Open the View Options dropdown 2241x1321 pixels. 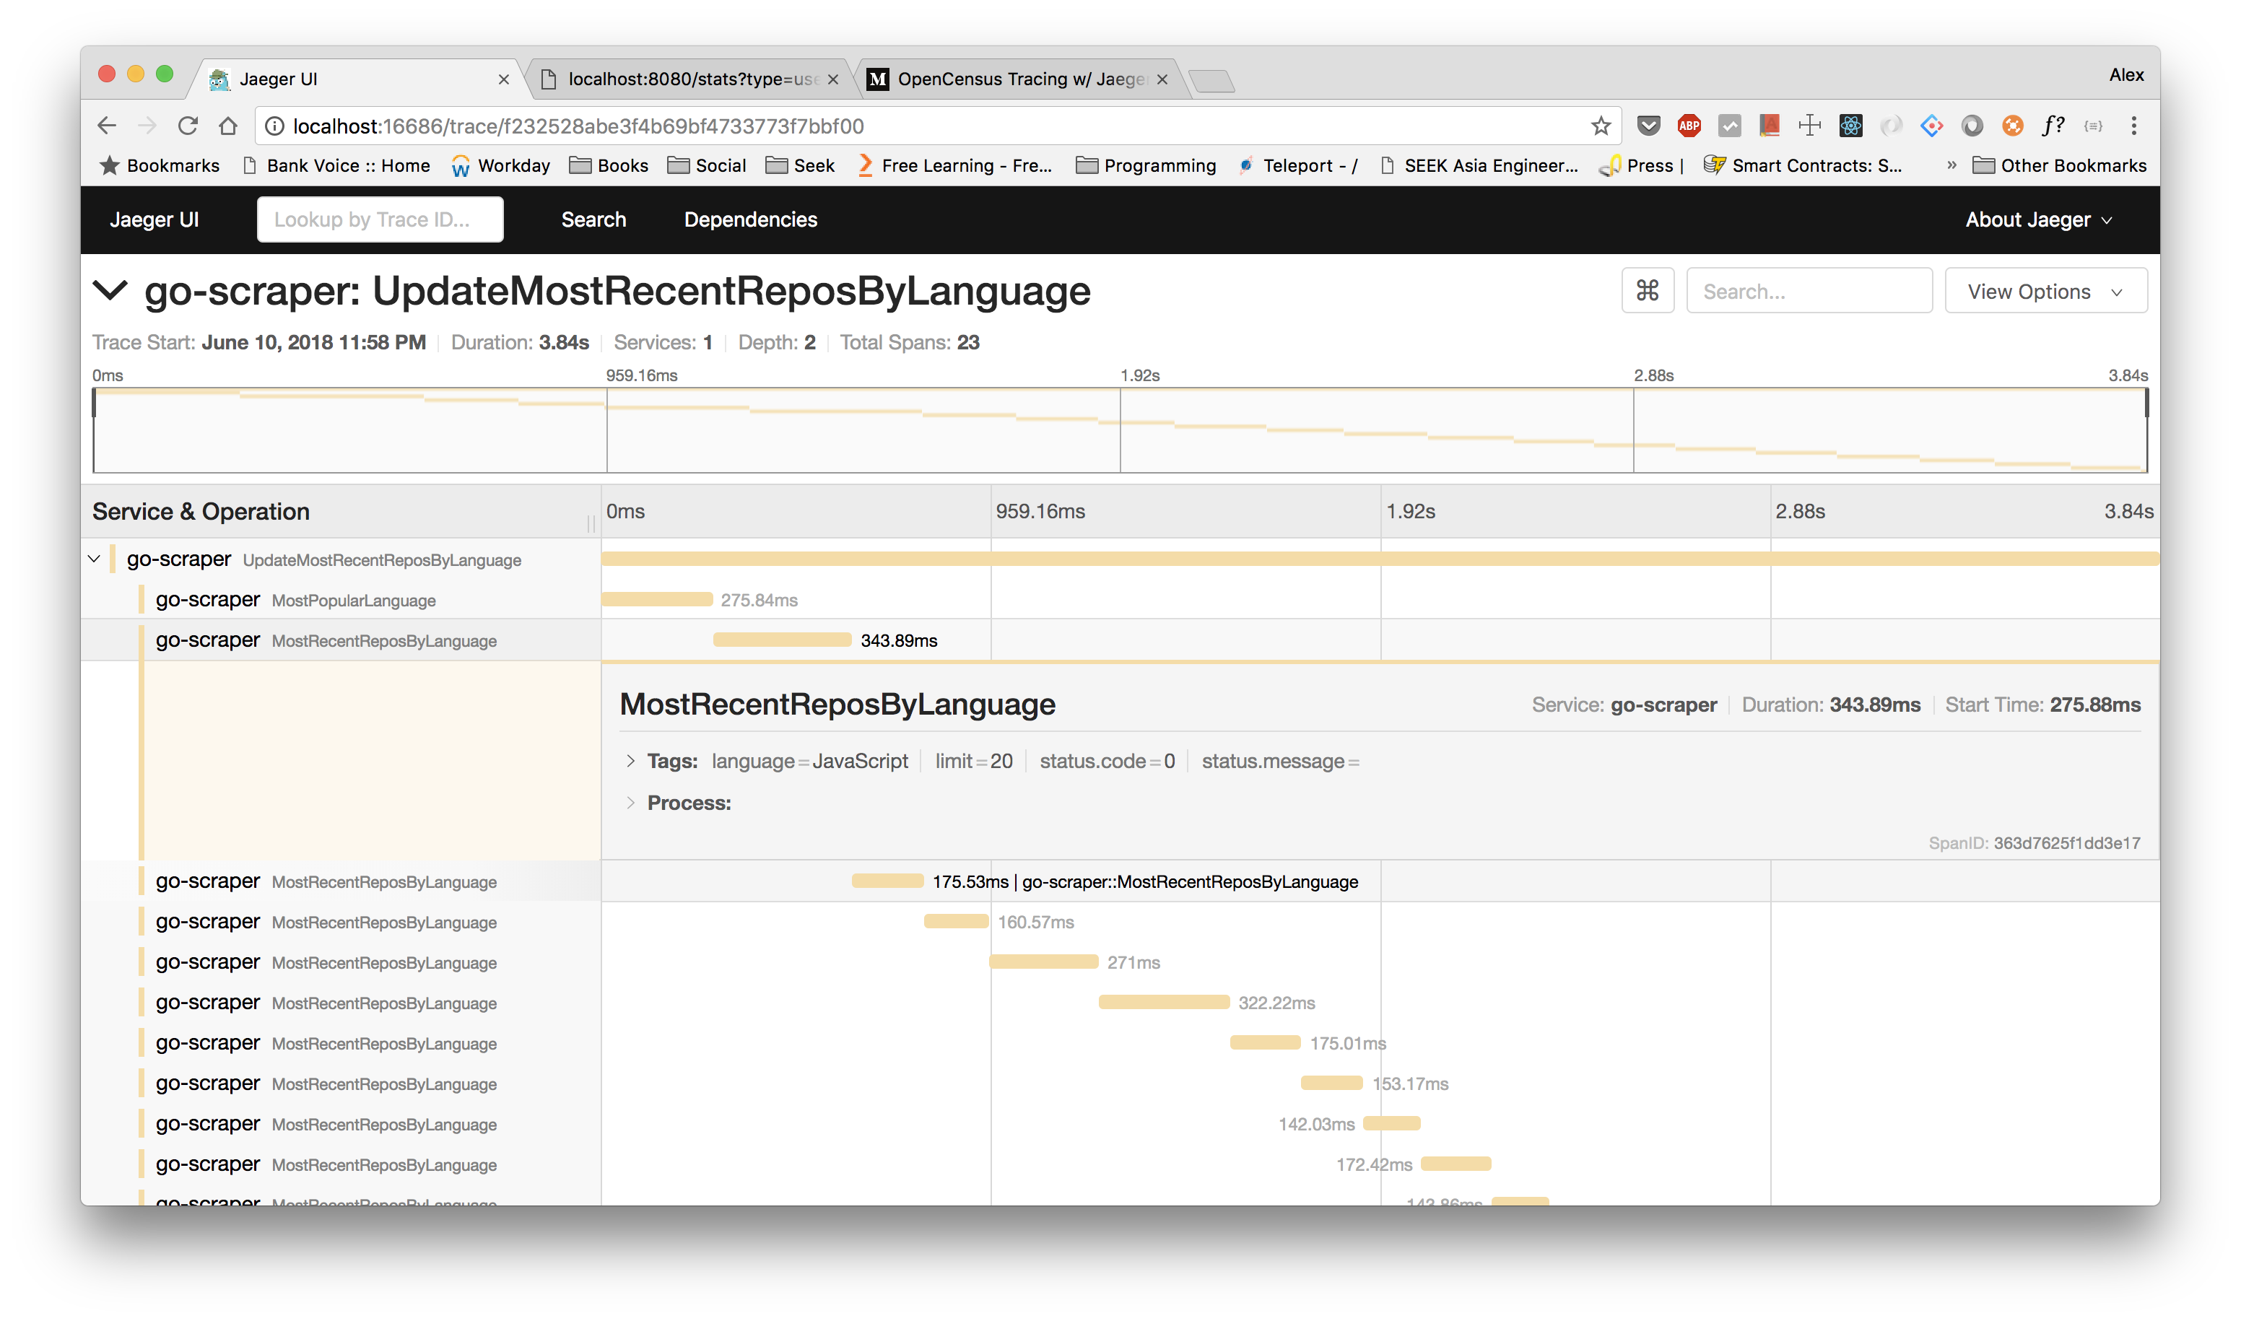(x=2046, y=290)
